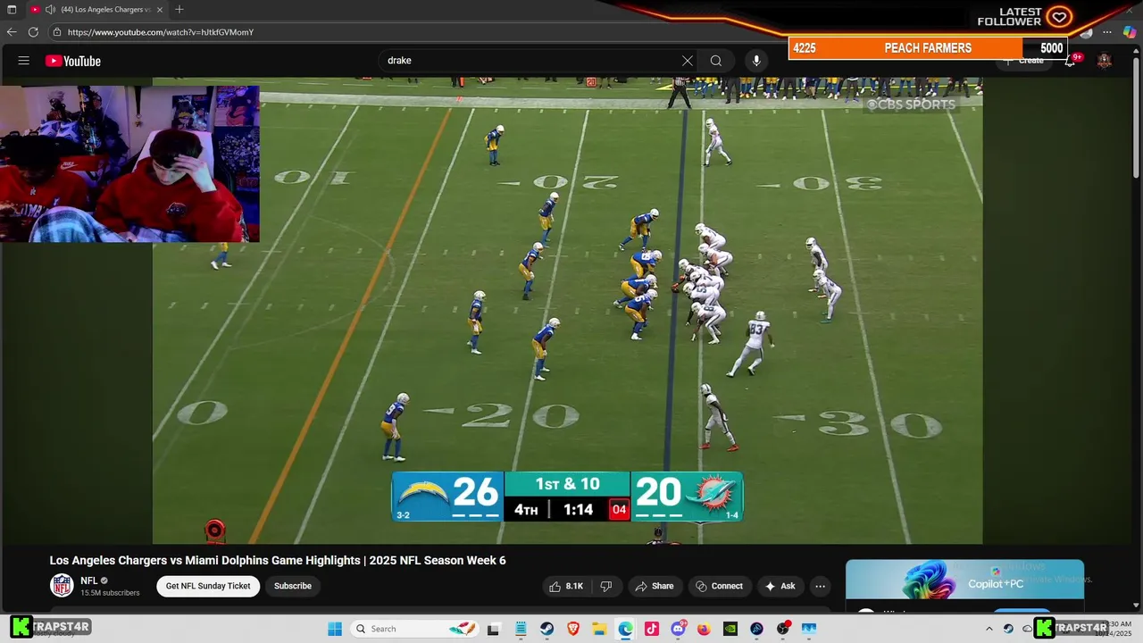Viewport: 1143px width, 643px height.
Task: Click the Connect button
Action: click(719, 586)
